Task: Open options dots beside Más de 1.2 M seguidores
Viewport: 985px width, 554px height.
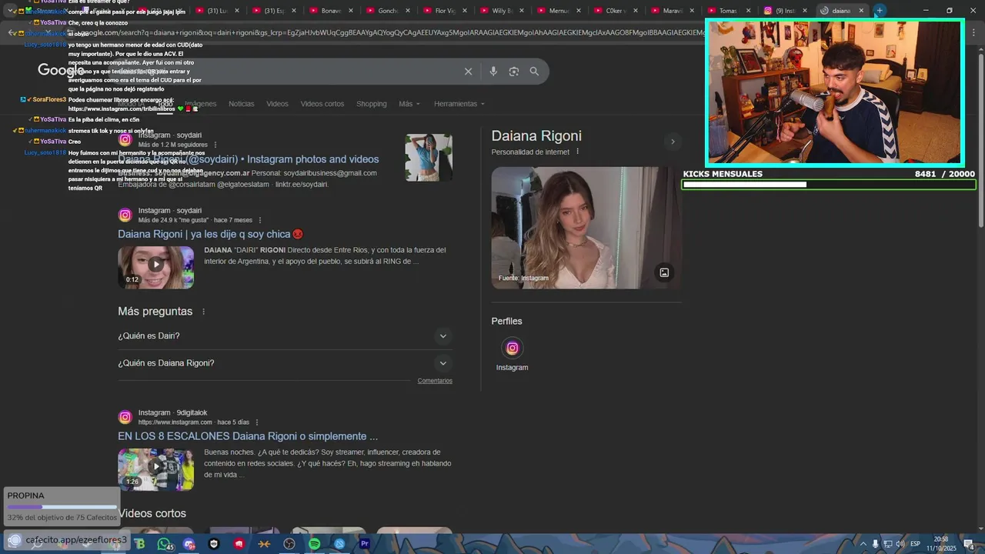Action: tap(215, 145)
